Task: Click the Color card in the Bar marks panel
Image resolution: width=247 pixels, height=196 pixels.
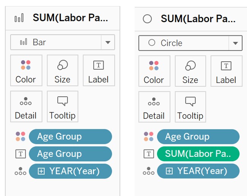Action: [26, 70]
